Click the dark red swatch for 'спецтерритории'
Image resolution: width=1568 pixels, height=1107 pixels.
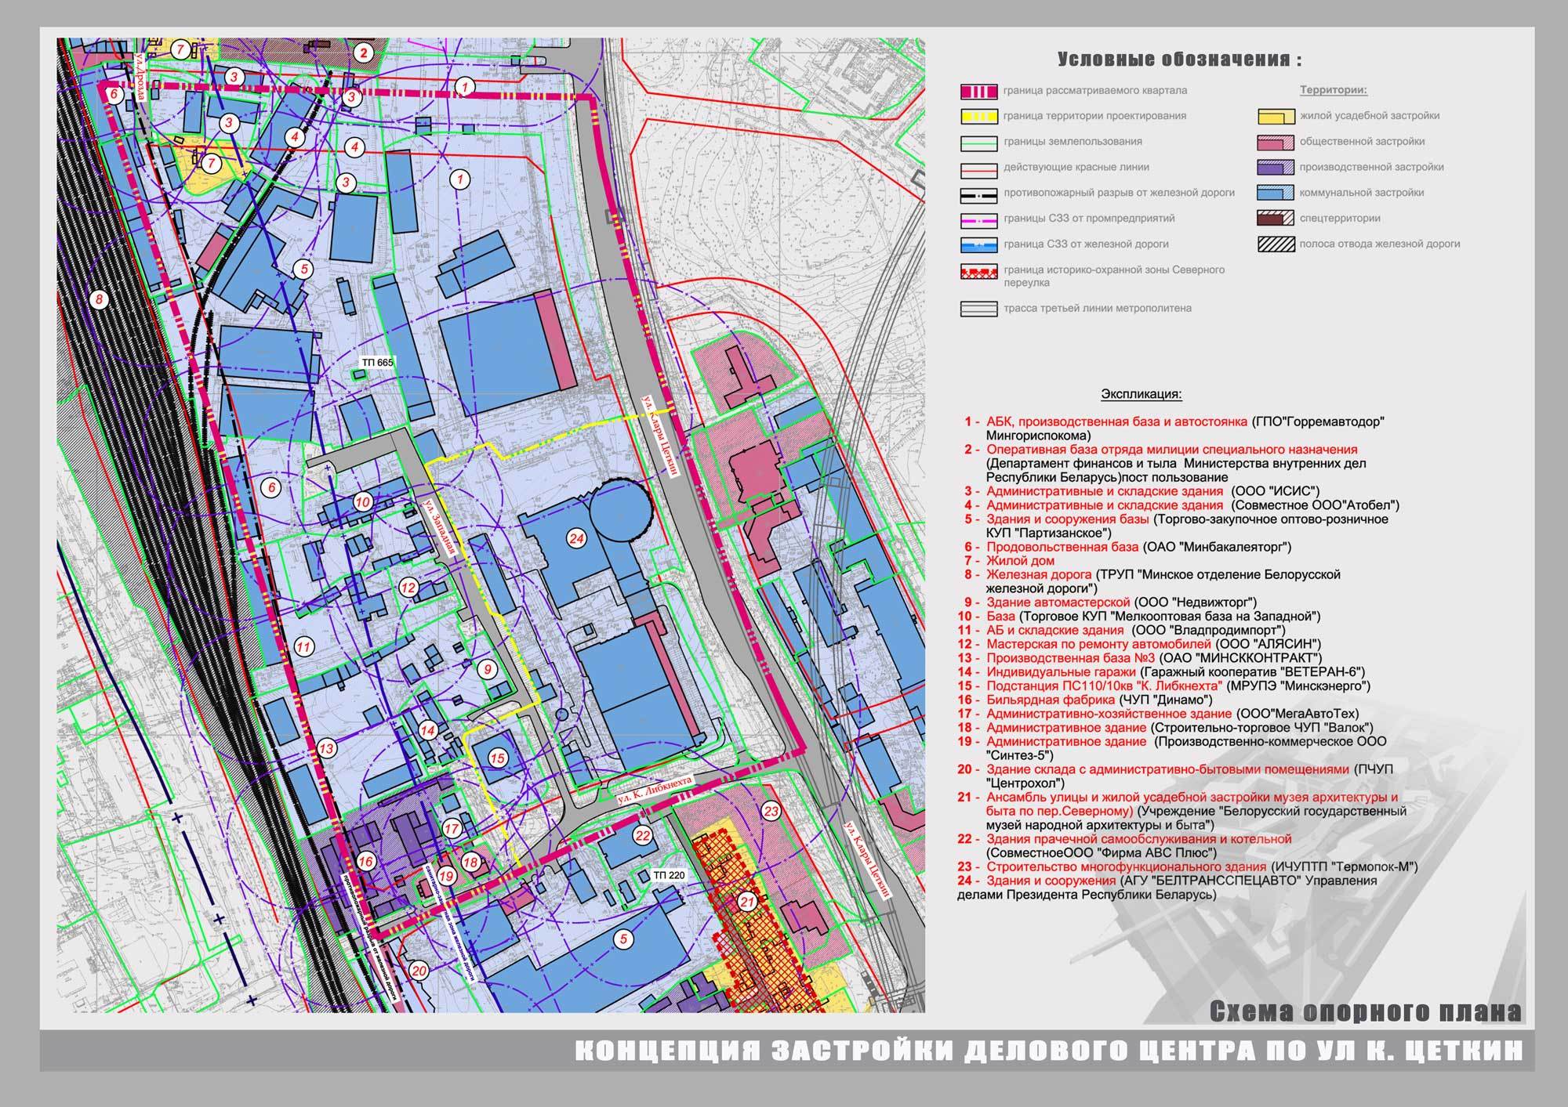click(x=1276, y=219)
